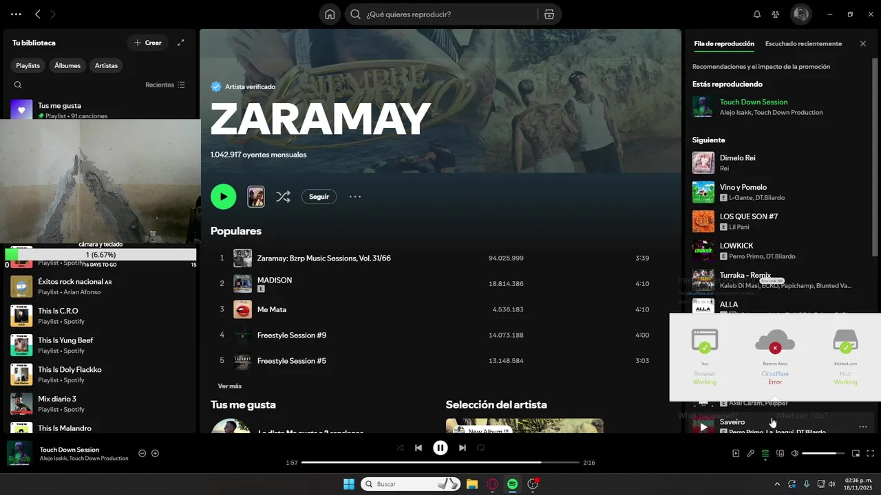Add current song to liked songs
Viewport: 881px width, 495px height.
point(156,454)
